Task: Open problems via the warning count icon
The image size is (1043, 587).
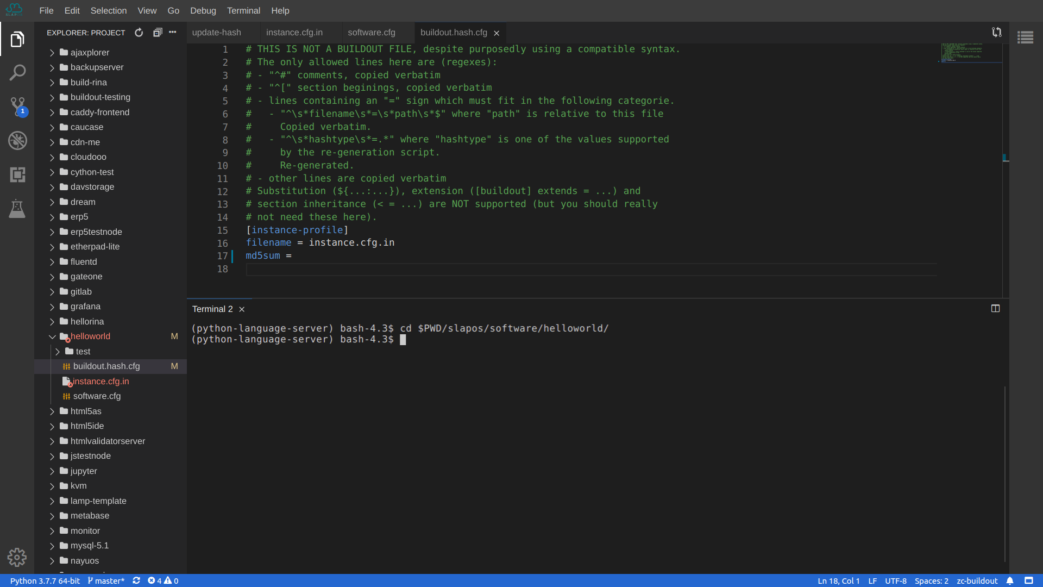Action: click(x=168, y=580)
